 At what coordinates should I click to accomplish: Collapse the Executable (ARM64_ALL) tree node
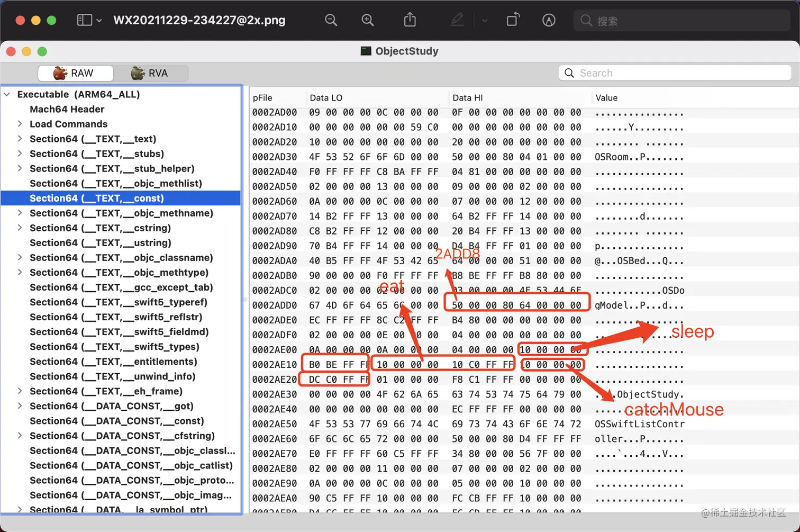pyautogui.click(x=7, y=94)
